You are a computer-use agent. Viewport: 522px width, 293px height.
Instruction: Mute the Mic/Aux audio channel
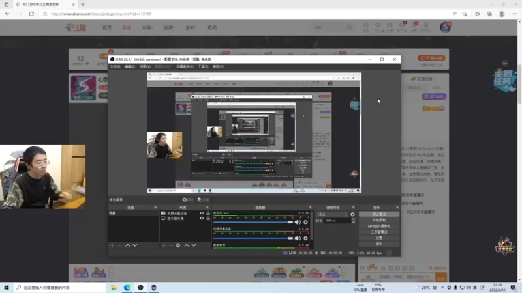pos(298,222)
